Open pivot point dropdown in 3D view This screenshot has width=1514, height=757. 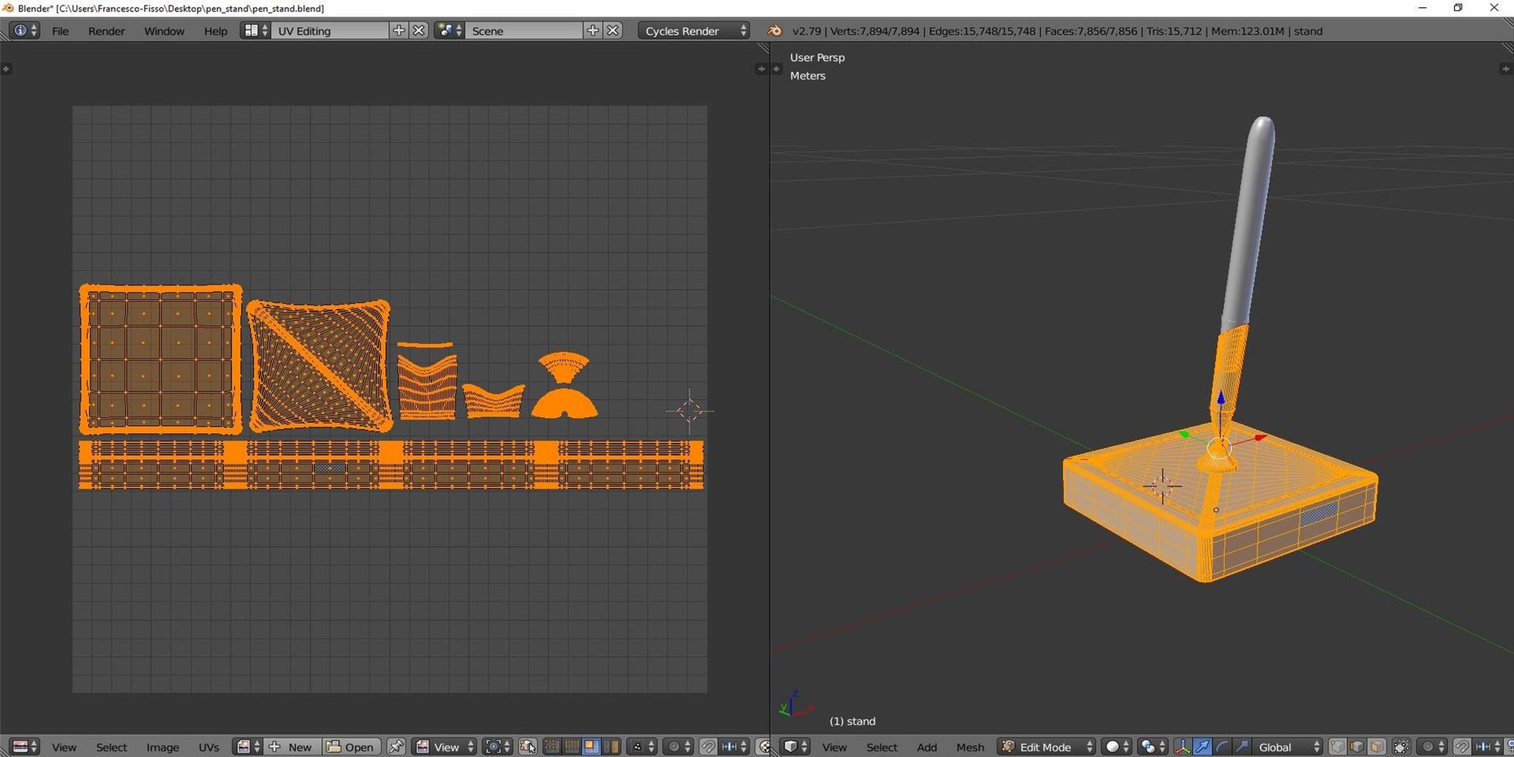click(x=1153, y=747)
